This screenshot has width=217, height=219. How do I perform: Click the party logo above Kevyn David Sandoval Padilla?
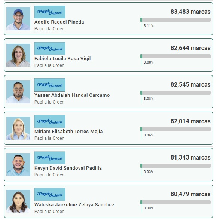tap(50, 158)
